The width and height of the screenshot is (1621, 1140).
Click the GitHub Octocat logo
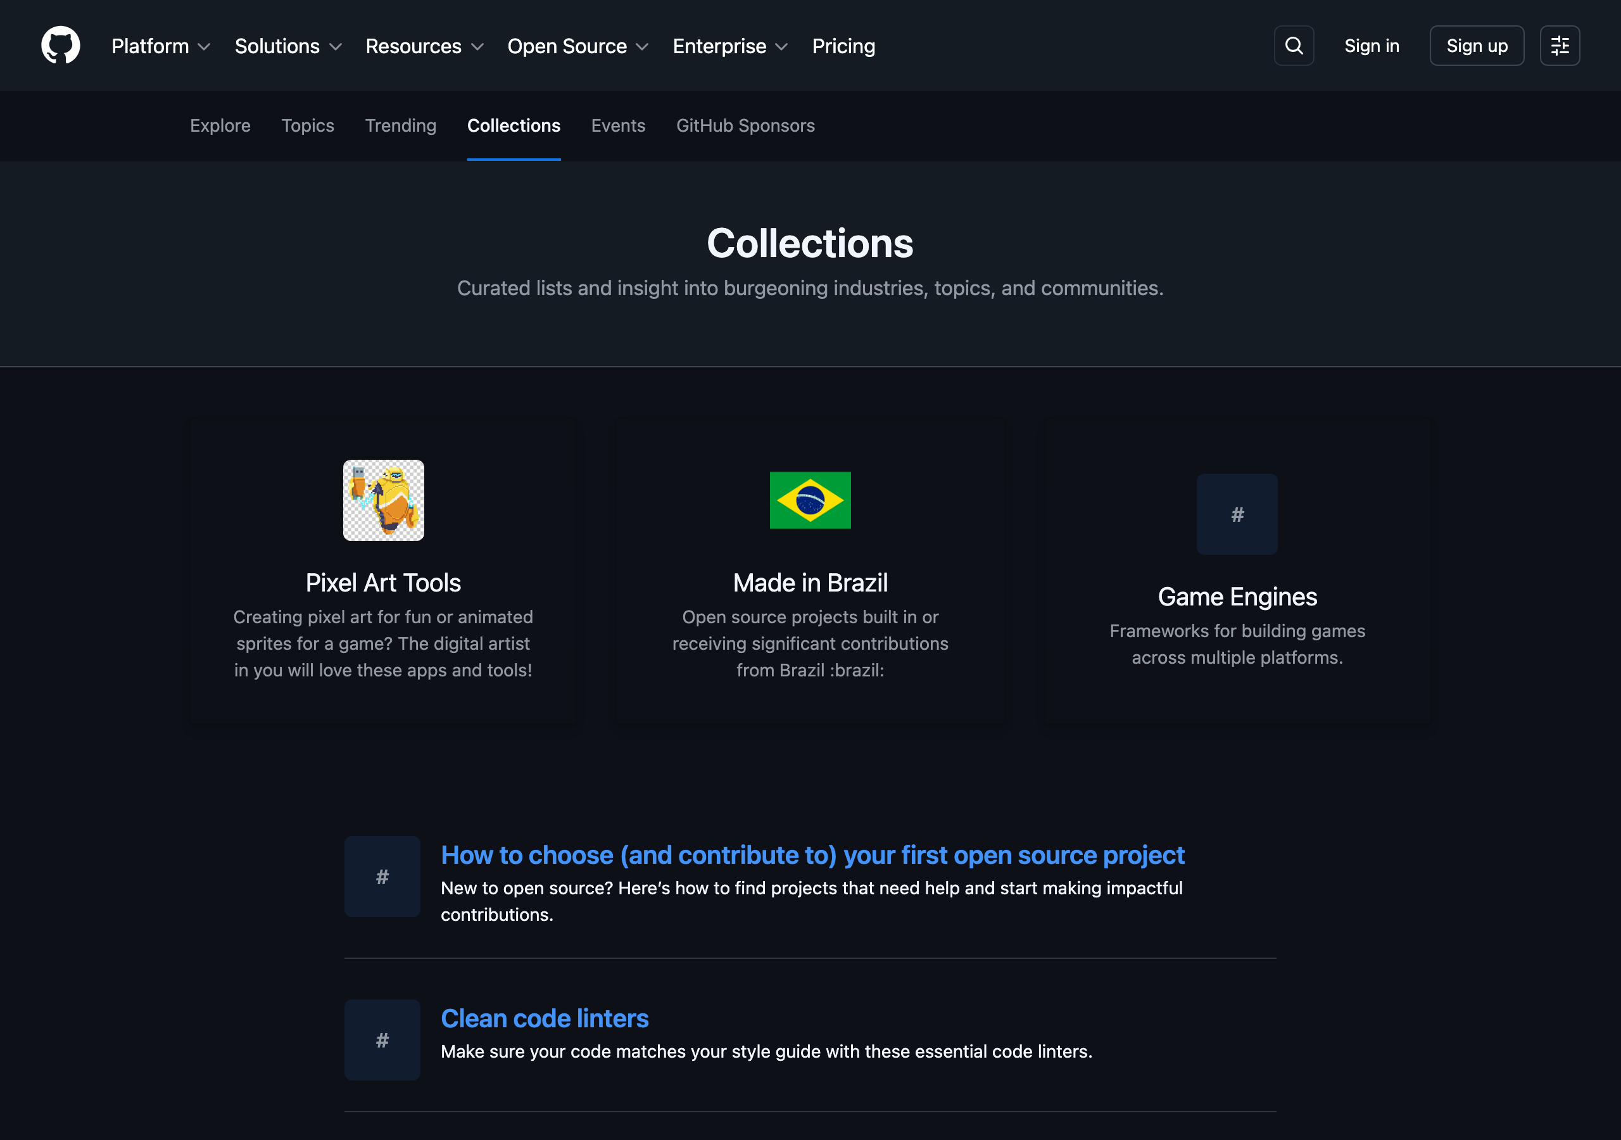click(x=61, y=45)
